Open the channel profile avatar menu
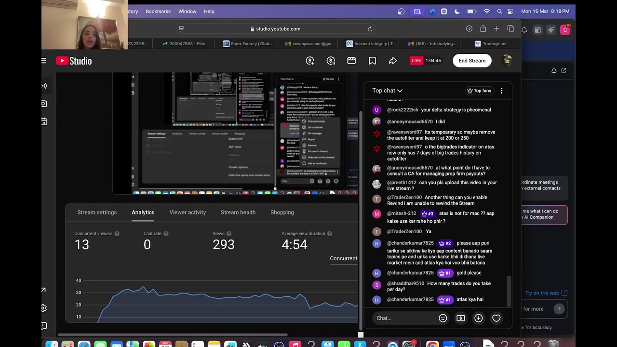This screenshot has height=347, width=617. coord(507,61)
